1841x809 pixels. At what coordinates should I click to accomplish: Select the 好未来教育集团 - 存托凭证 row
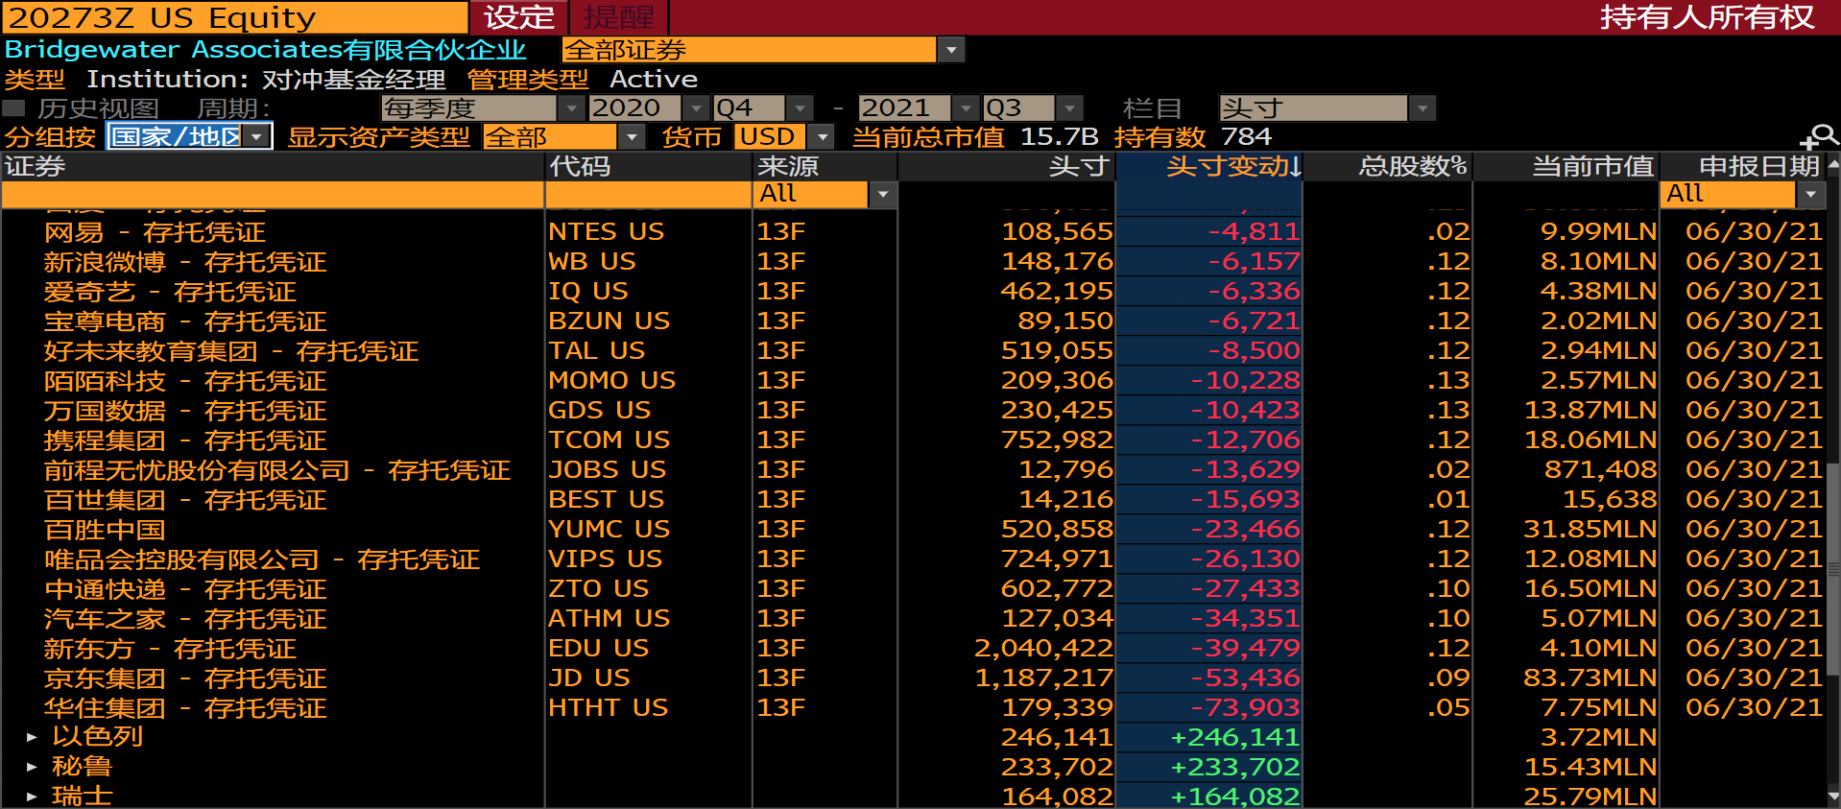912,351
